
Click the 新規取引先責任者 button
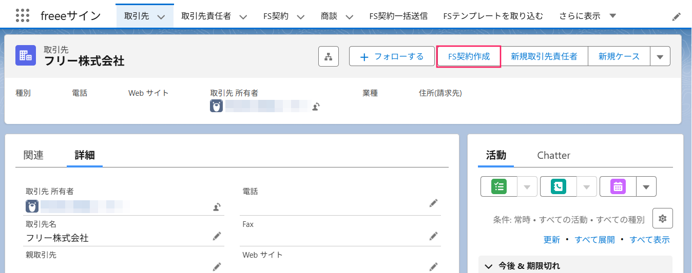(x=544, y=56)
